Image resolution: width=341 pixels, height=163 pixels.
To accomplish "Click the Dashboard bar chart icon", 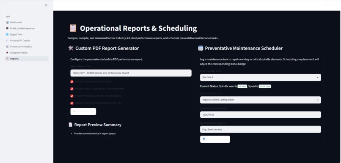I will (x=7, y=22).
